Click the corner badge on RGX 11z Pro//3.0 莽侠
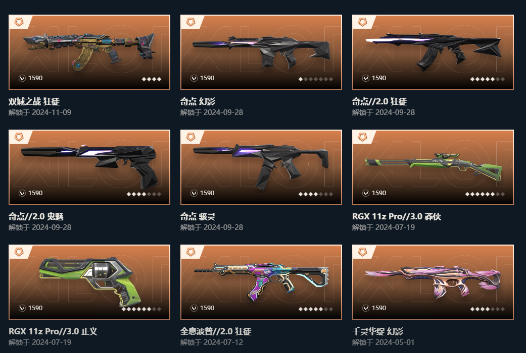The height and width of the screenshot is (353, 526). click(x=363, y=137)
